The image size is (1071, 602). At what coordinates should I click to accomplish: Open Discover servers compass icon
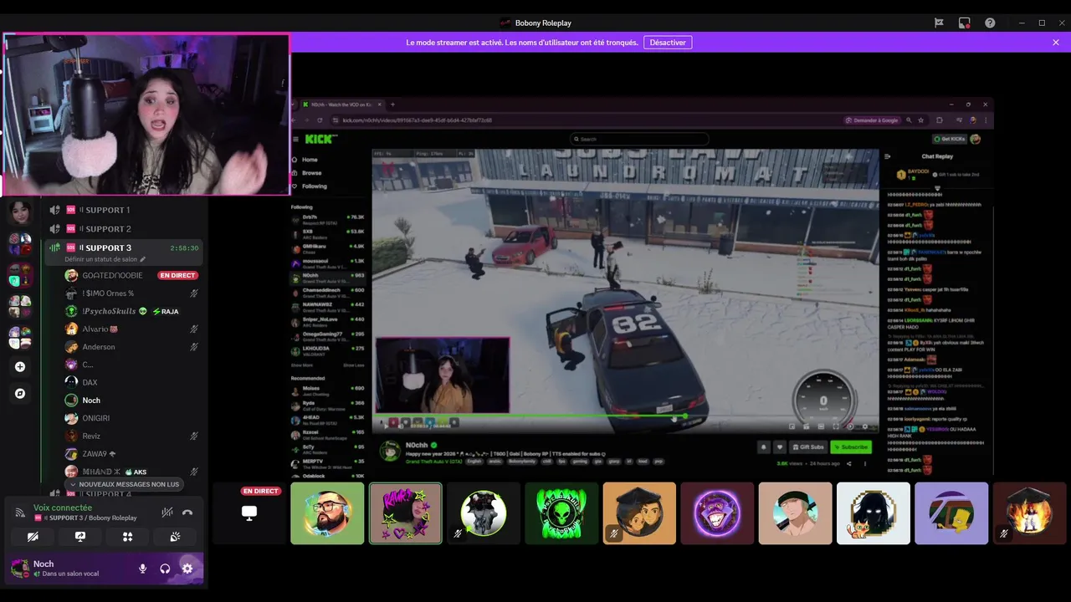pos(20,393)
